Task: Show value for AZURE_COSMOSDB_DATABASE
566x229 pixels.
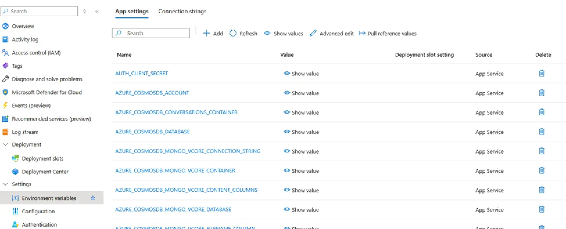Action: (301, 132)
